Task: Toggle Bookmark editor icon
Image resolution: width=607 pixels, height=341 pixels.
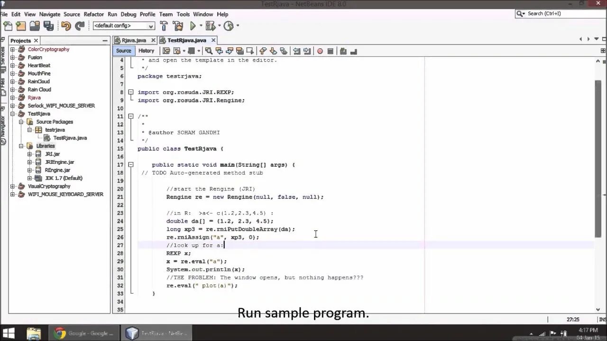Action: pyautogui.click(x=283, y=51)
